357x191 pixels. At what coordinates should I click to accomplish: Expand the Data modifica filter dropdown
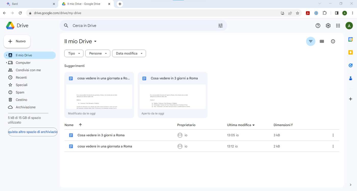coord(129,53)
